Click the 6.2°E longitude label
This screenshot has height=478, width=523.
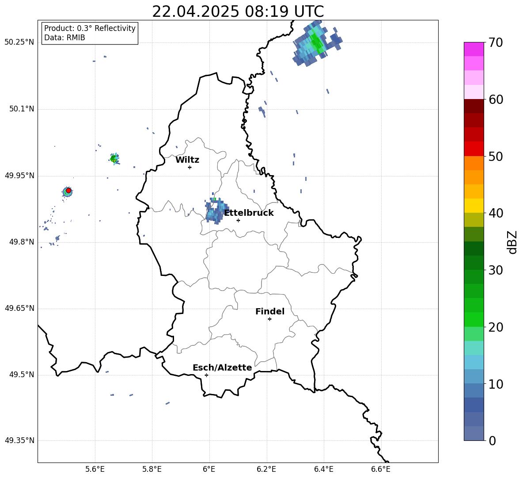pos(266,469)
